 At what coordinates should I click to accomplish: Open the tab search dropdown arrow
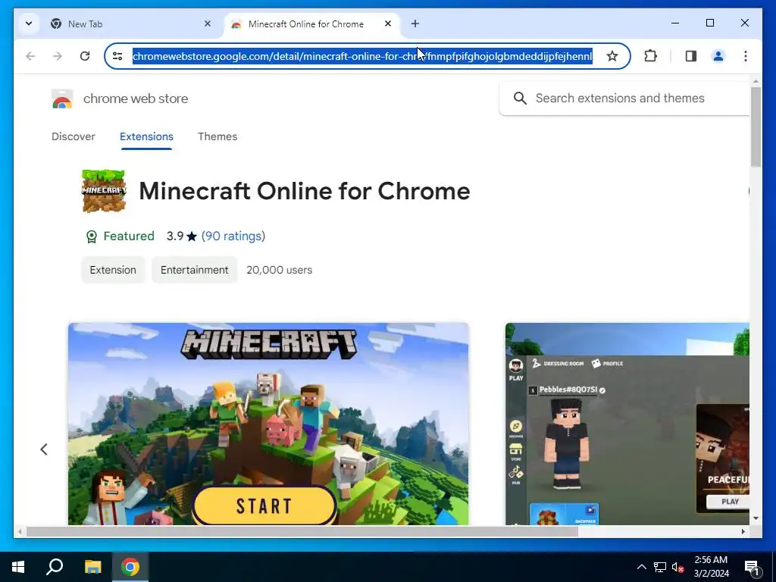(29, 23)
